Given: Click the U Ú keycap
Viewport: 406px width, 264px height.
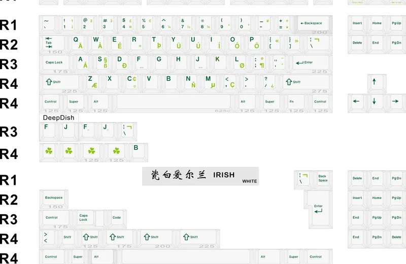Looking at the screenshot, I should click(x=196, y=44).
